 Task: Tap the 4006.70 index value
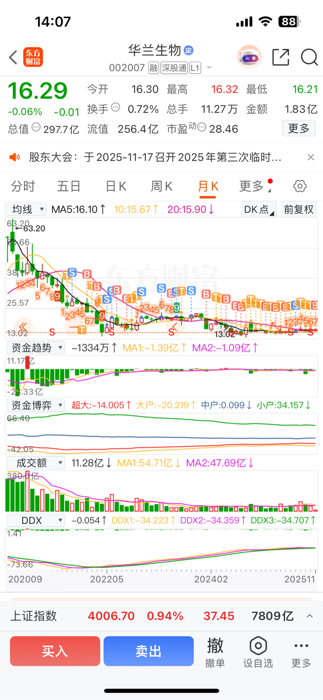111,616
